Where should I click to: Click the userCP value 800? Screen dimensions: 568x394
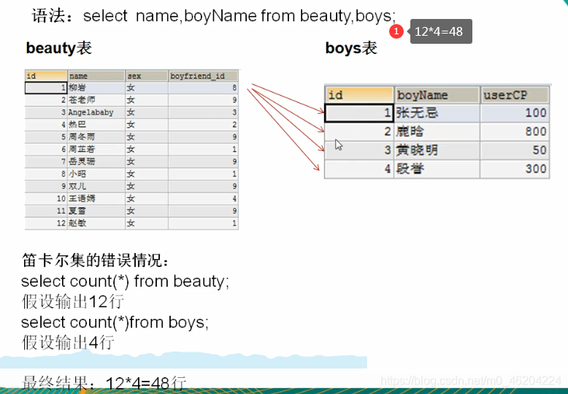click(x=515, y=131)
